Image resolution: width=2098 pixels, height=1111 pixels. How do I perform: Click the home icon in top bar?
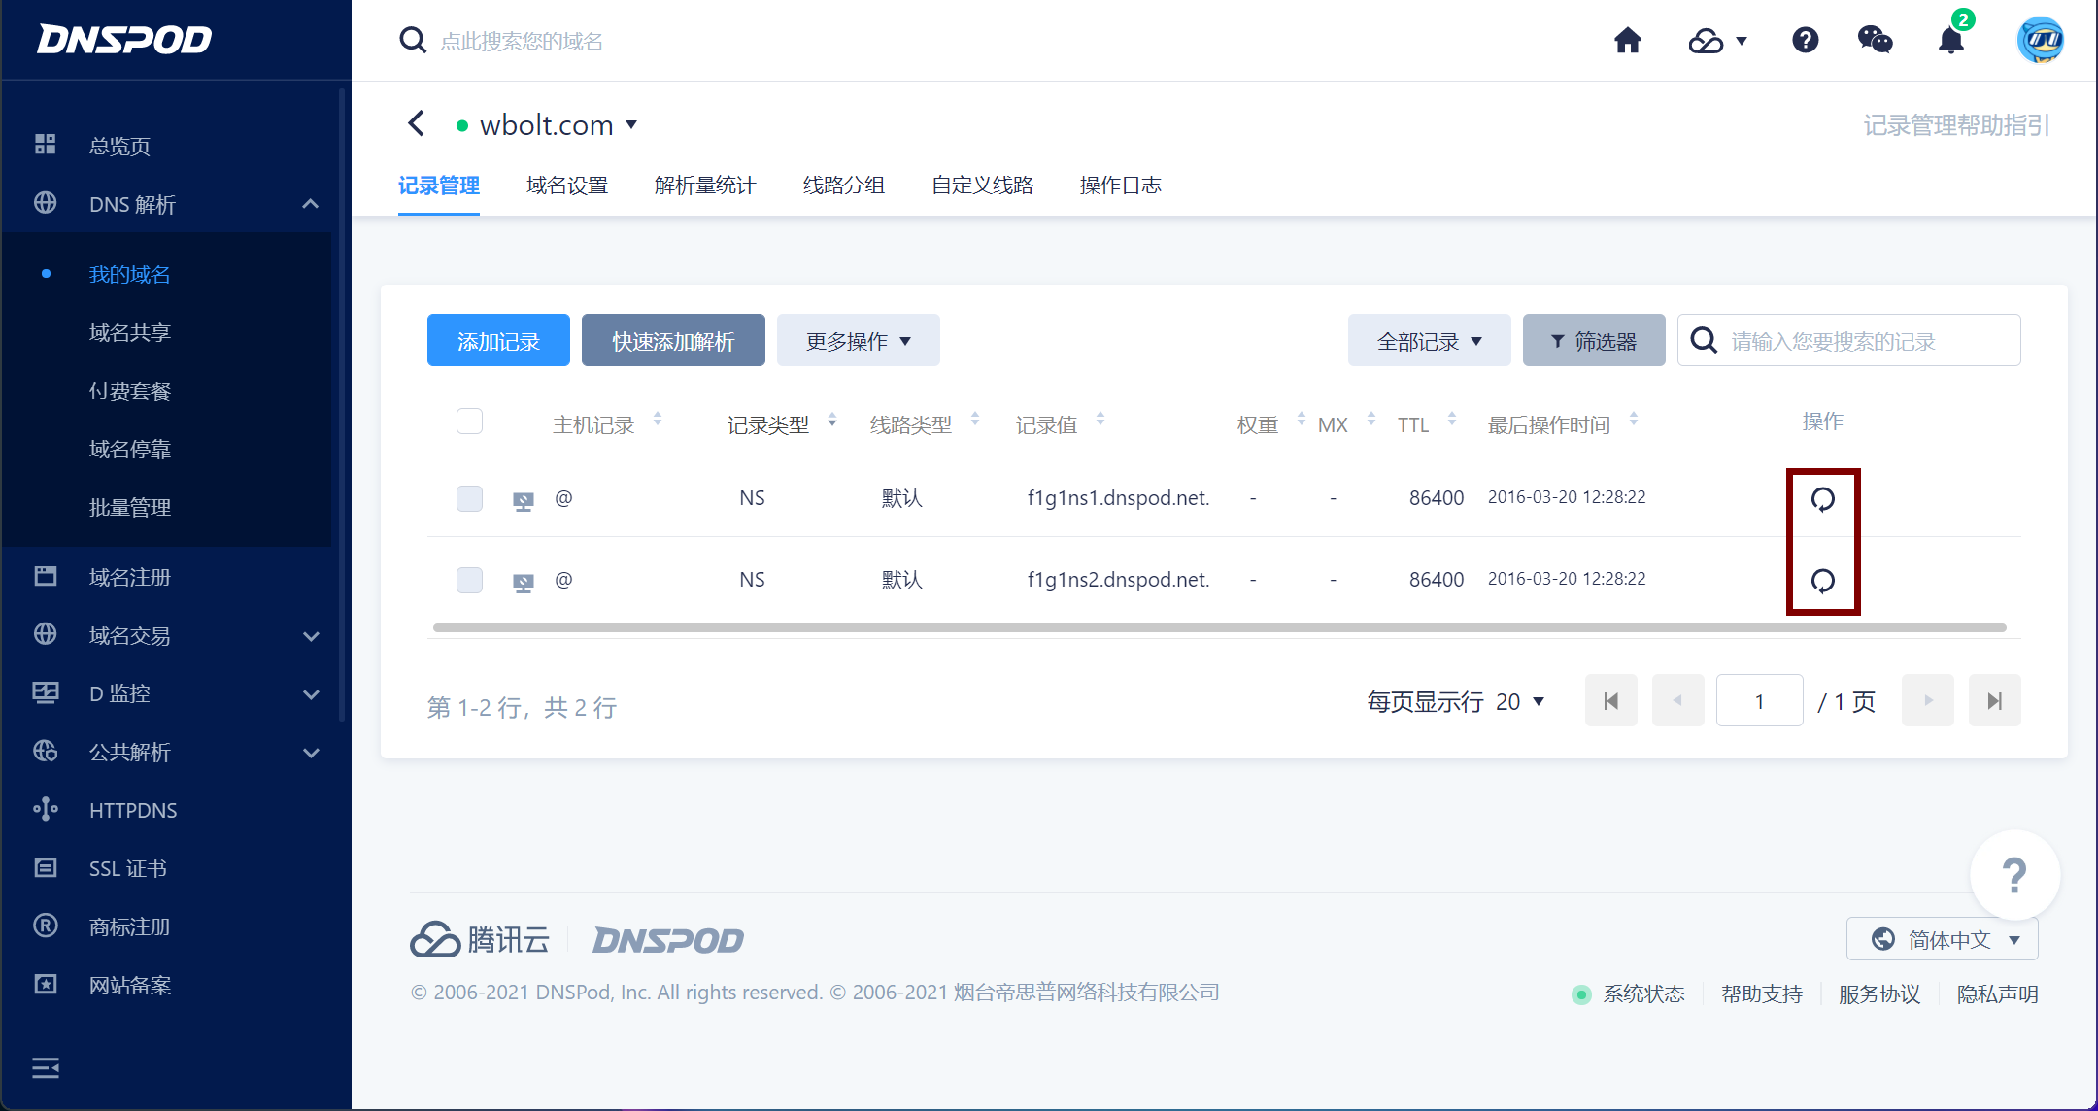(x=1628, y=41)
